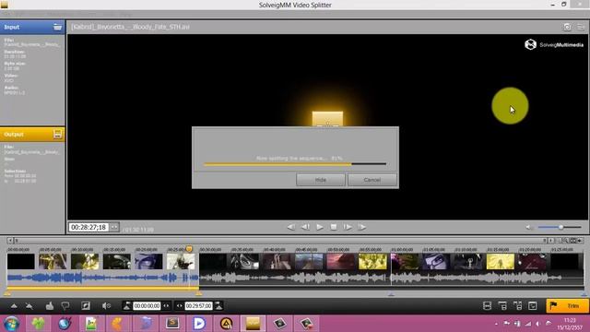Open Sublime Text from the taskbar
Viewport: 590px width, 332px height.
[x=172, y=324]
